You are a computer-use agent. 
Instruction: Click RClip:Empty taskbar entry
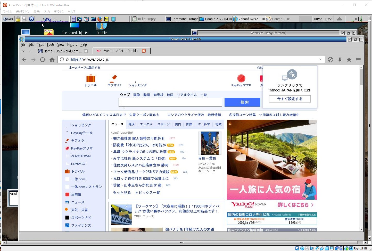[x=148, y=19]
